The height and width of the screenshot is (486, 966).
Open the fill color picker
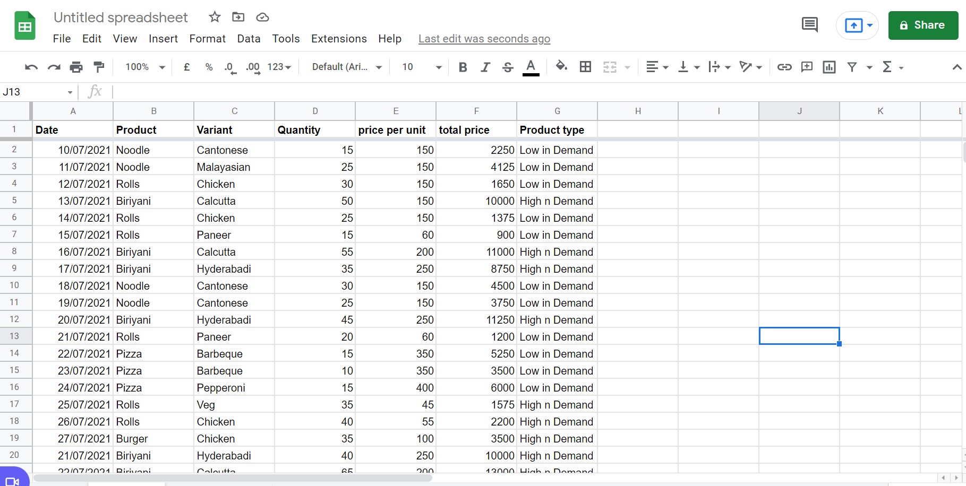coord(561,66)
